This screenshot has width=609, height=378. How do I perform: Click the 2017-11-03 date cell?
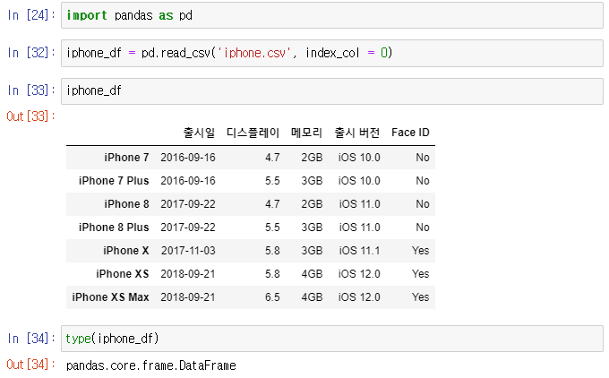point(188,251)
